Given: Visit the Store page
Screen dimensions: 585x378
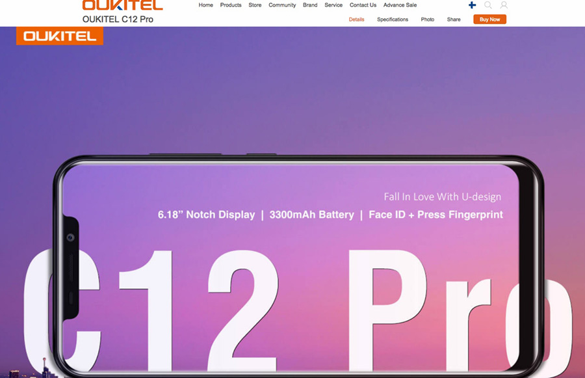Looking at the screenshot, I should pos(255,5).
